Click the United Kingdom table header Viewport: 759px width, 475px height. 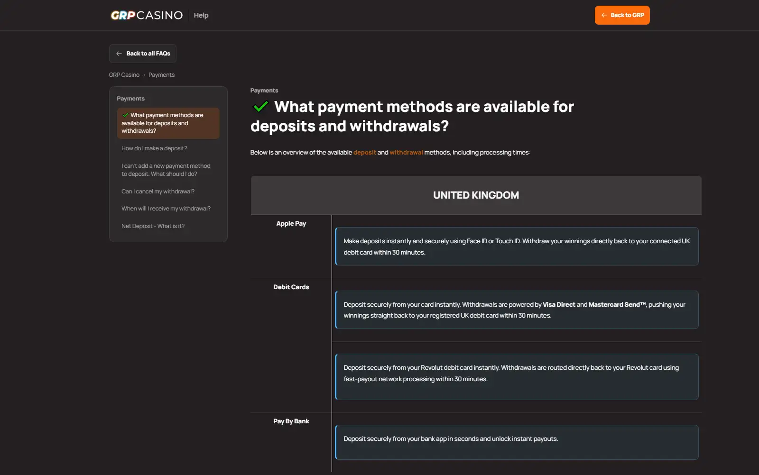pos(476,195)
